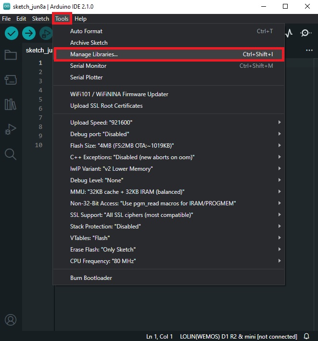Open the Search sidebar icon
This screenshot has height=341, width=318.
pyautogui.click(x=11, y=154)
